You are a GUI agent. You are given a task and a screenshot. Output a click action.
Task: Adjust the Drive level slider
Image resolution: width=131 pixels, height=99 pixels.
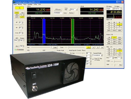tap(19, 36)
